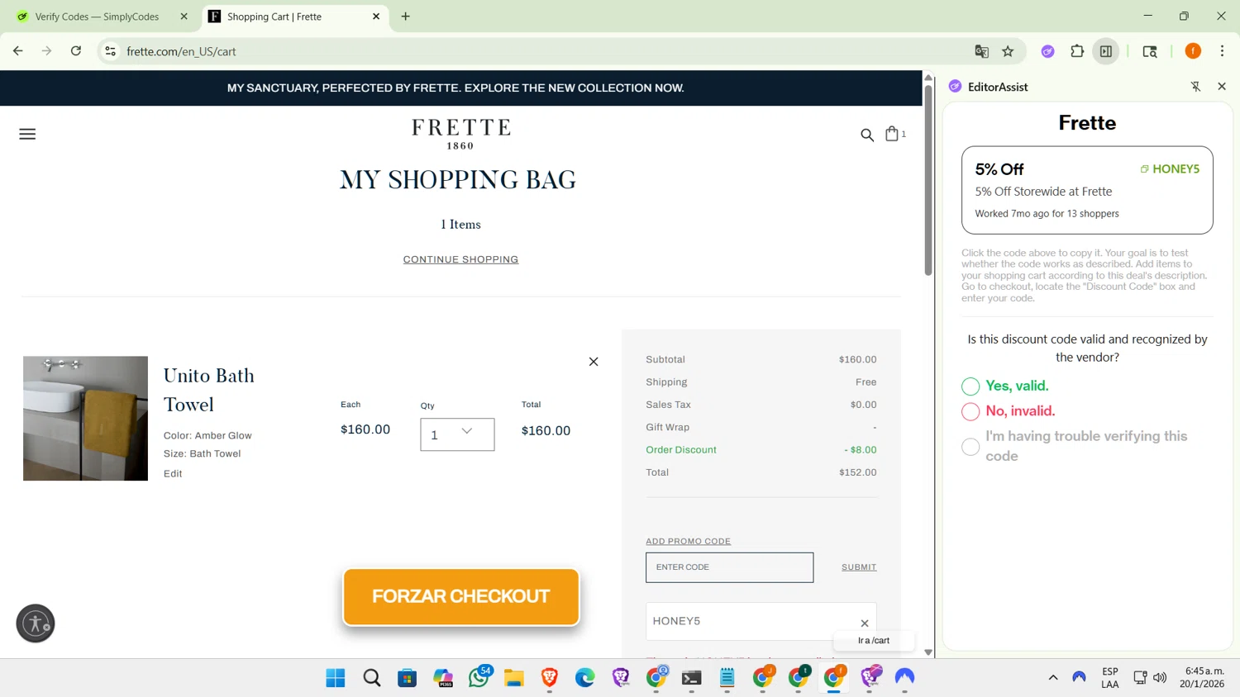Click SUBMIT for the promo code
Image resolution: width=1240 pixels, height=697 pixels.
pyautogui.click(x=859, y=567)
